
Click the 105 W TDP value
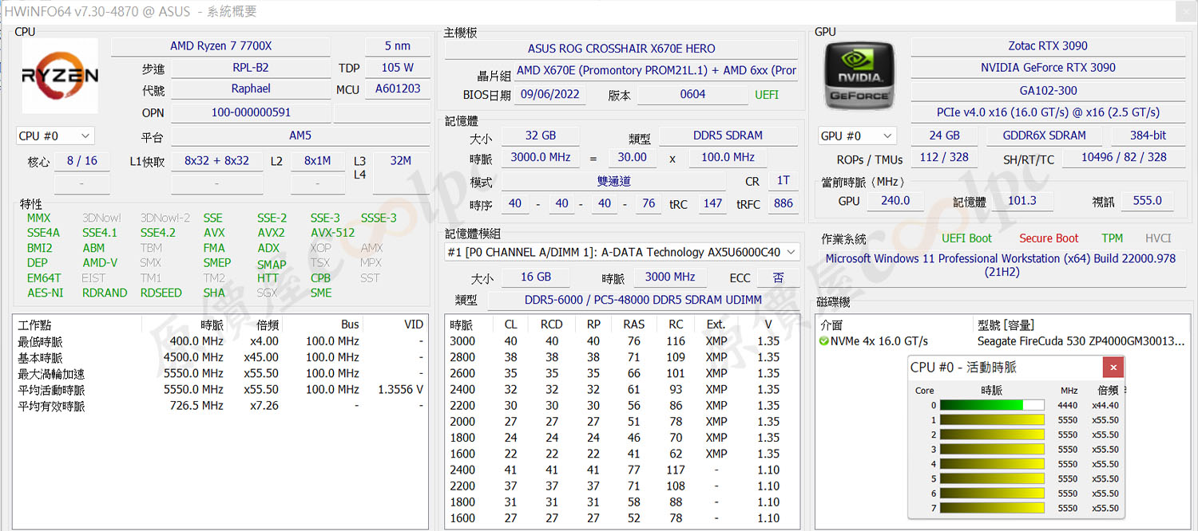point(397,68)
